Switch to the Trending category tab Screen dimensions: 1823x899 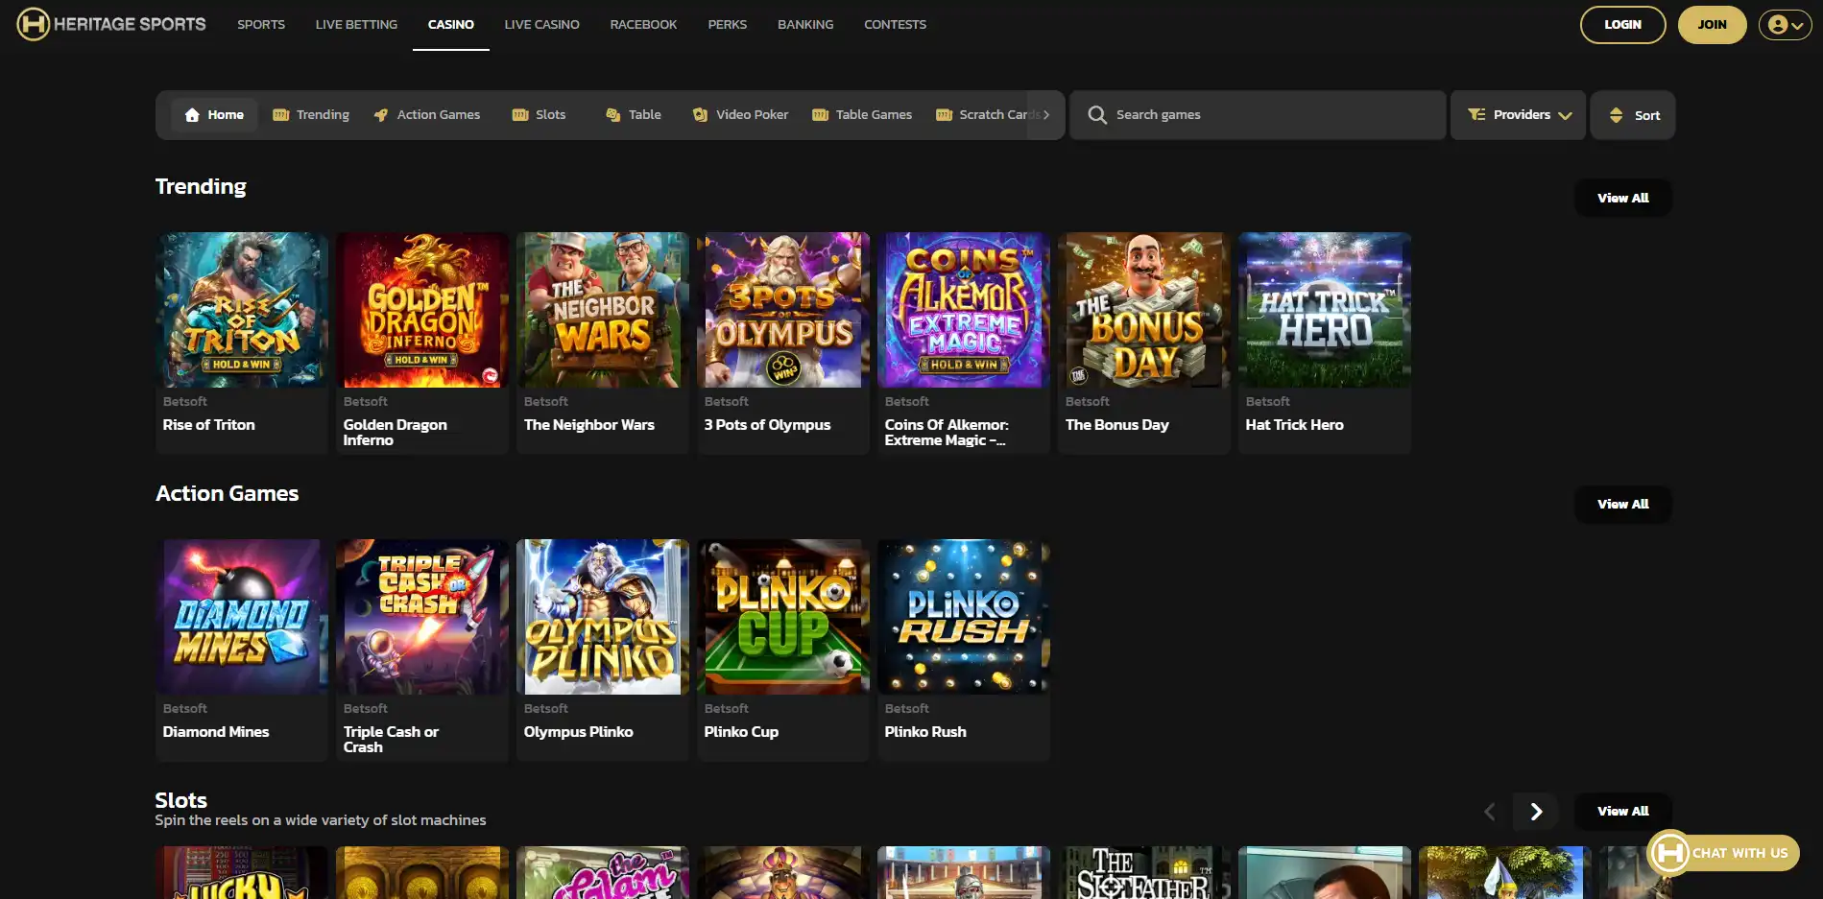[x=311, y=115]
